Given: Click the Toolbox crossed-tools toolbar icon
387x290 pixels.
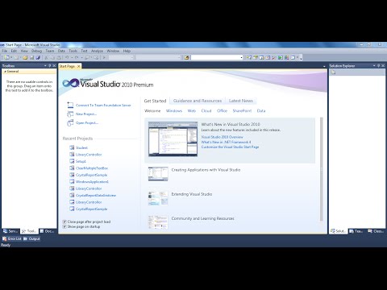Looking at the screenshot, I should point(274,57).
